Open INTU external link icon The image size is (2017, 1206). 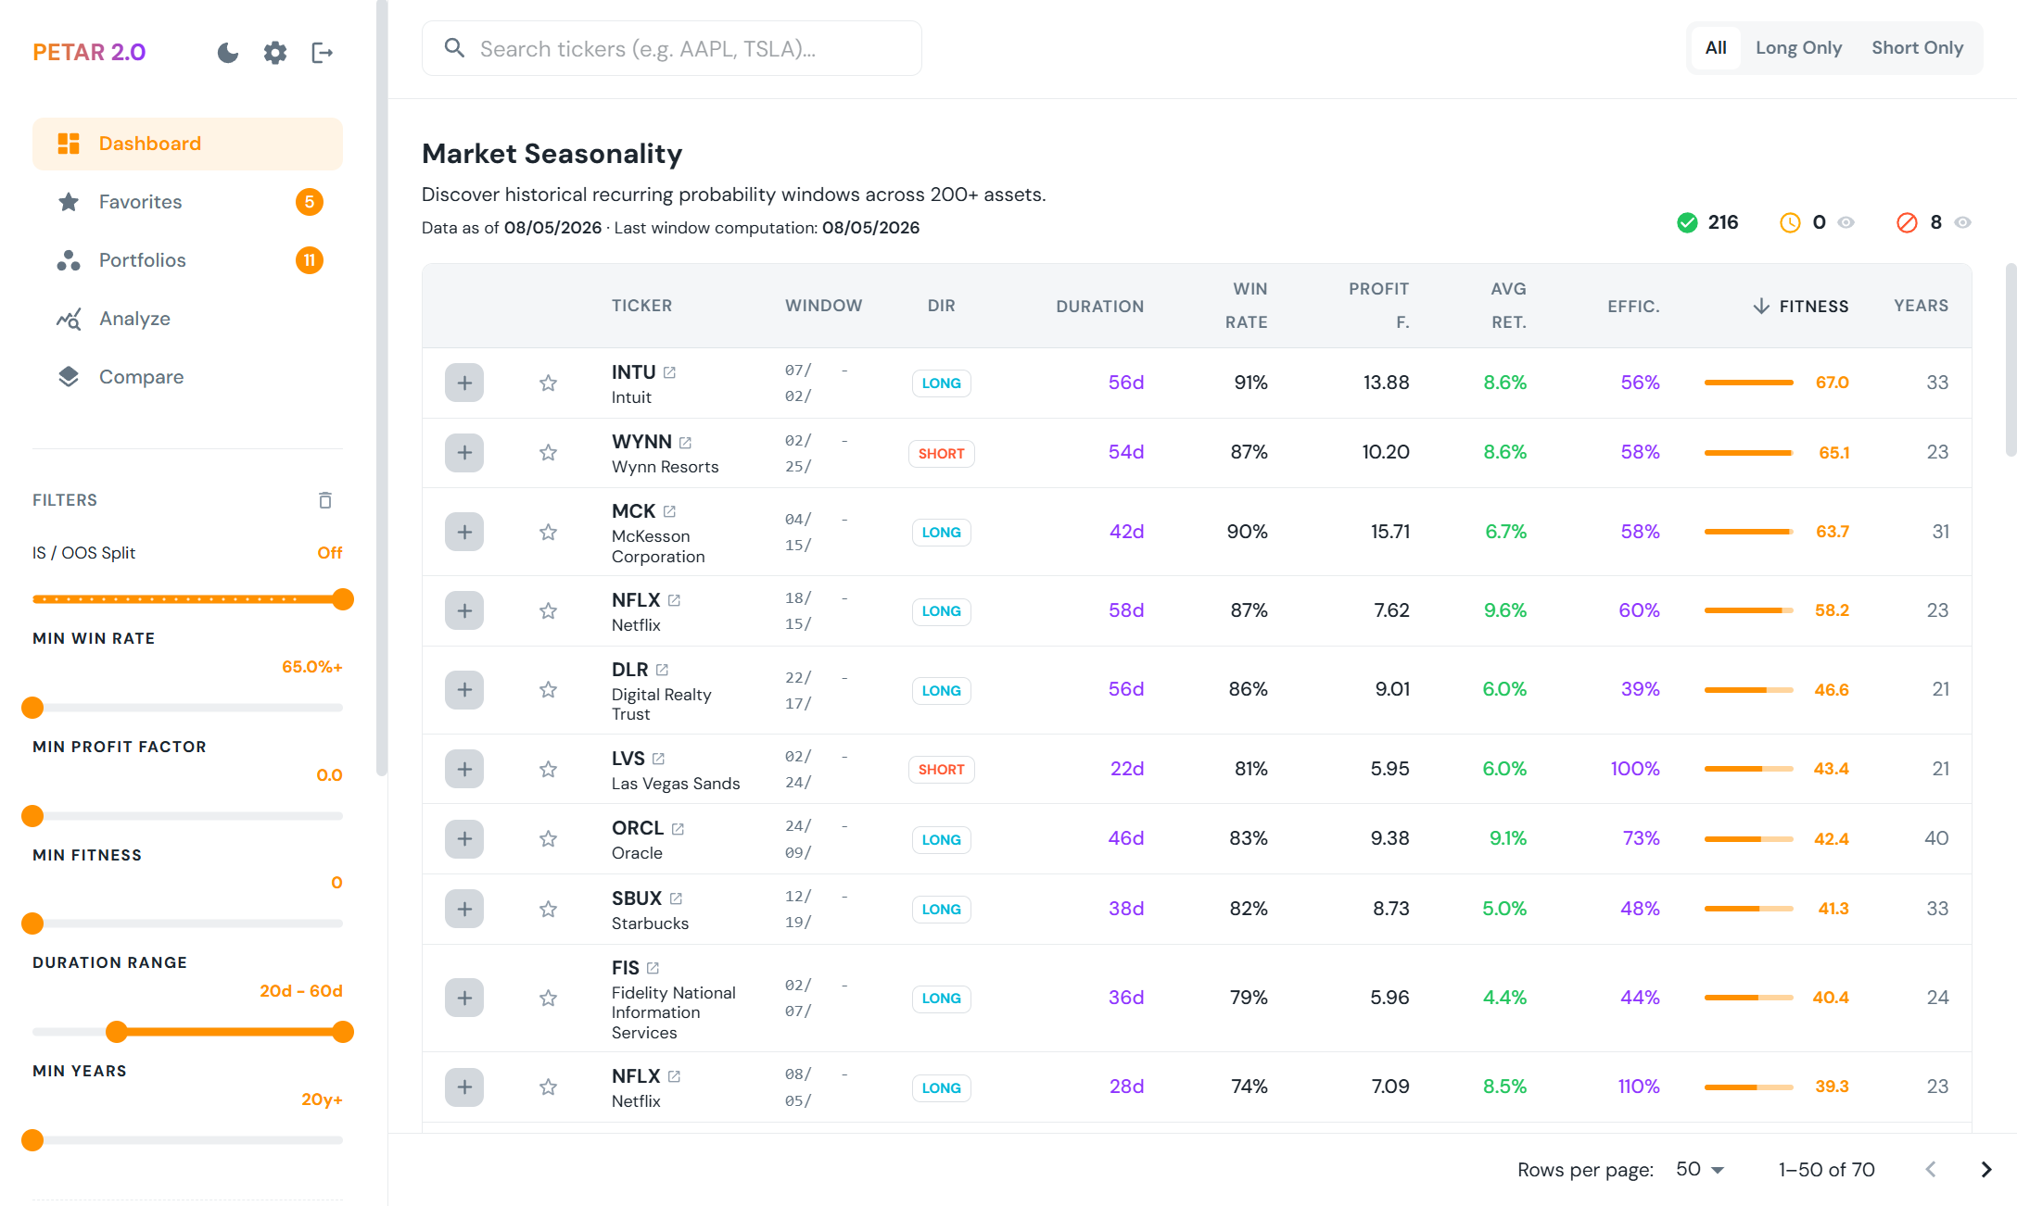click(669, 372)
